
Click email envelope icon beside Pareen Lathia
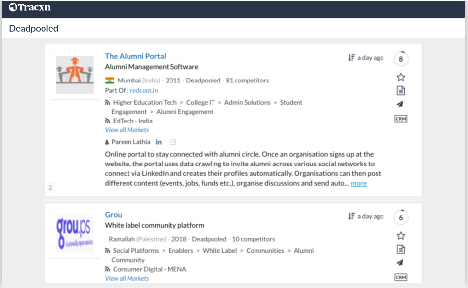pos(172,142)
